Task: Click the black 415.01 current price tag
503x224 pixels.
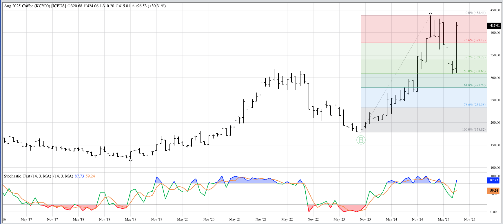Action: click(495, 25)
